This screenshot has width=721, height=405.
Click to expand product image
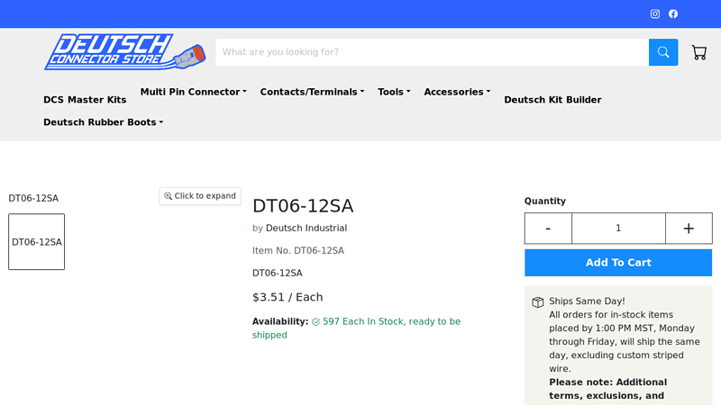[x=200, y=196]
